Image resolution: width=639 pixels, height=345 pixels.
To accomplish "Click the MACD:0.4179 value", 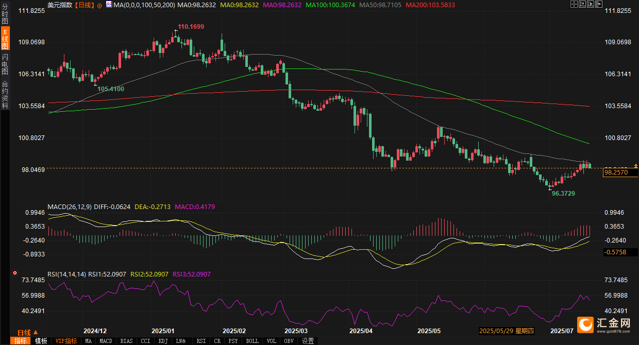I will tap(195, 206).
